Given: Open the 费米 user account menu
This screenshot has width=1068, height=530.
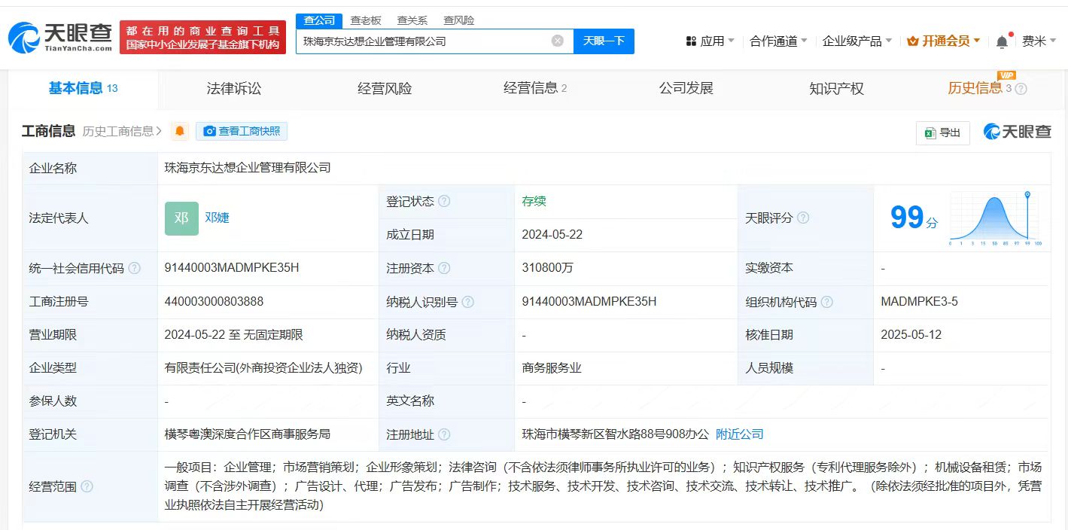Looking at the screenshot, I should (x=1039, y=41).
